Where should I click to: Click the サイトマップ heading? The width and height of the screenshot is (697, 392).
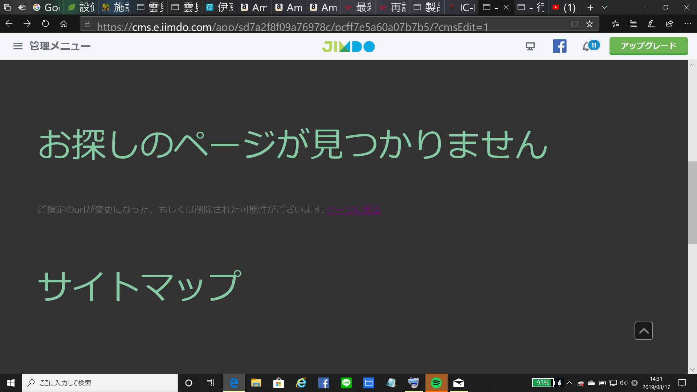coord(139,286)
